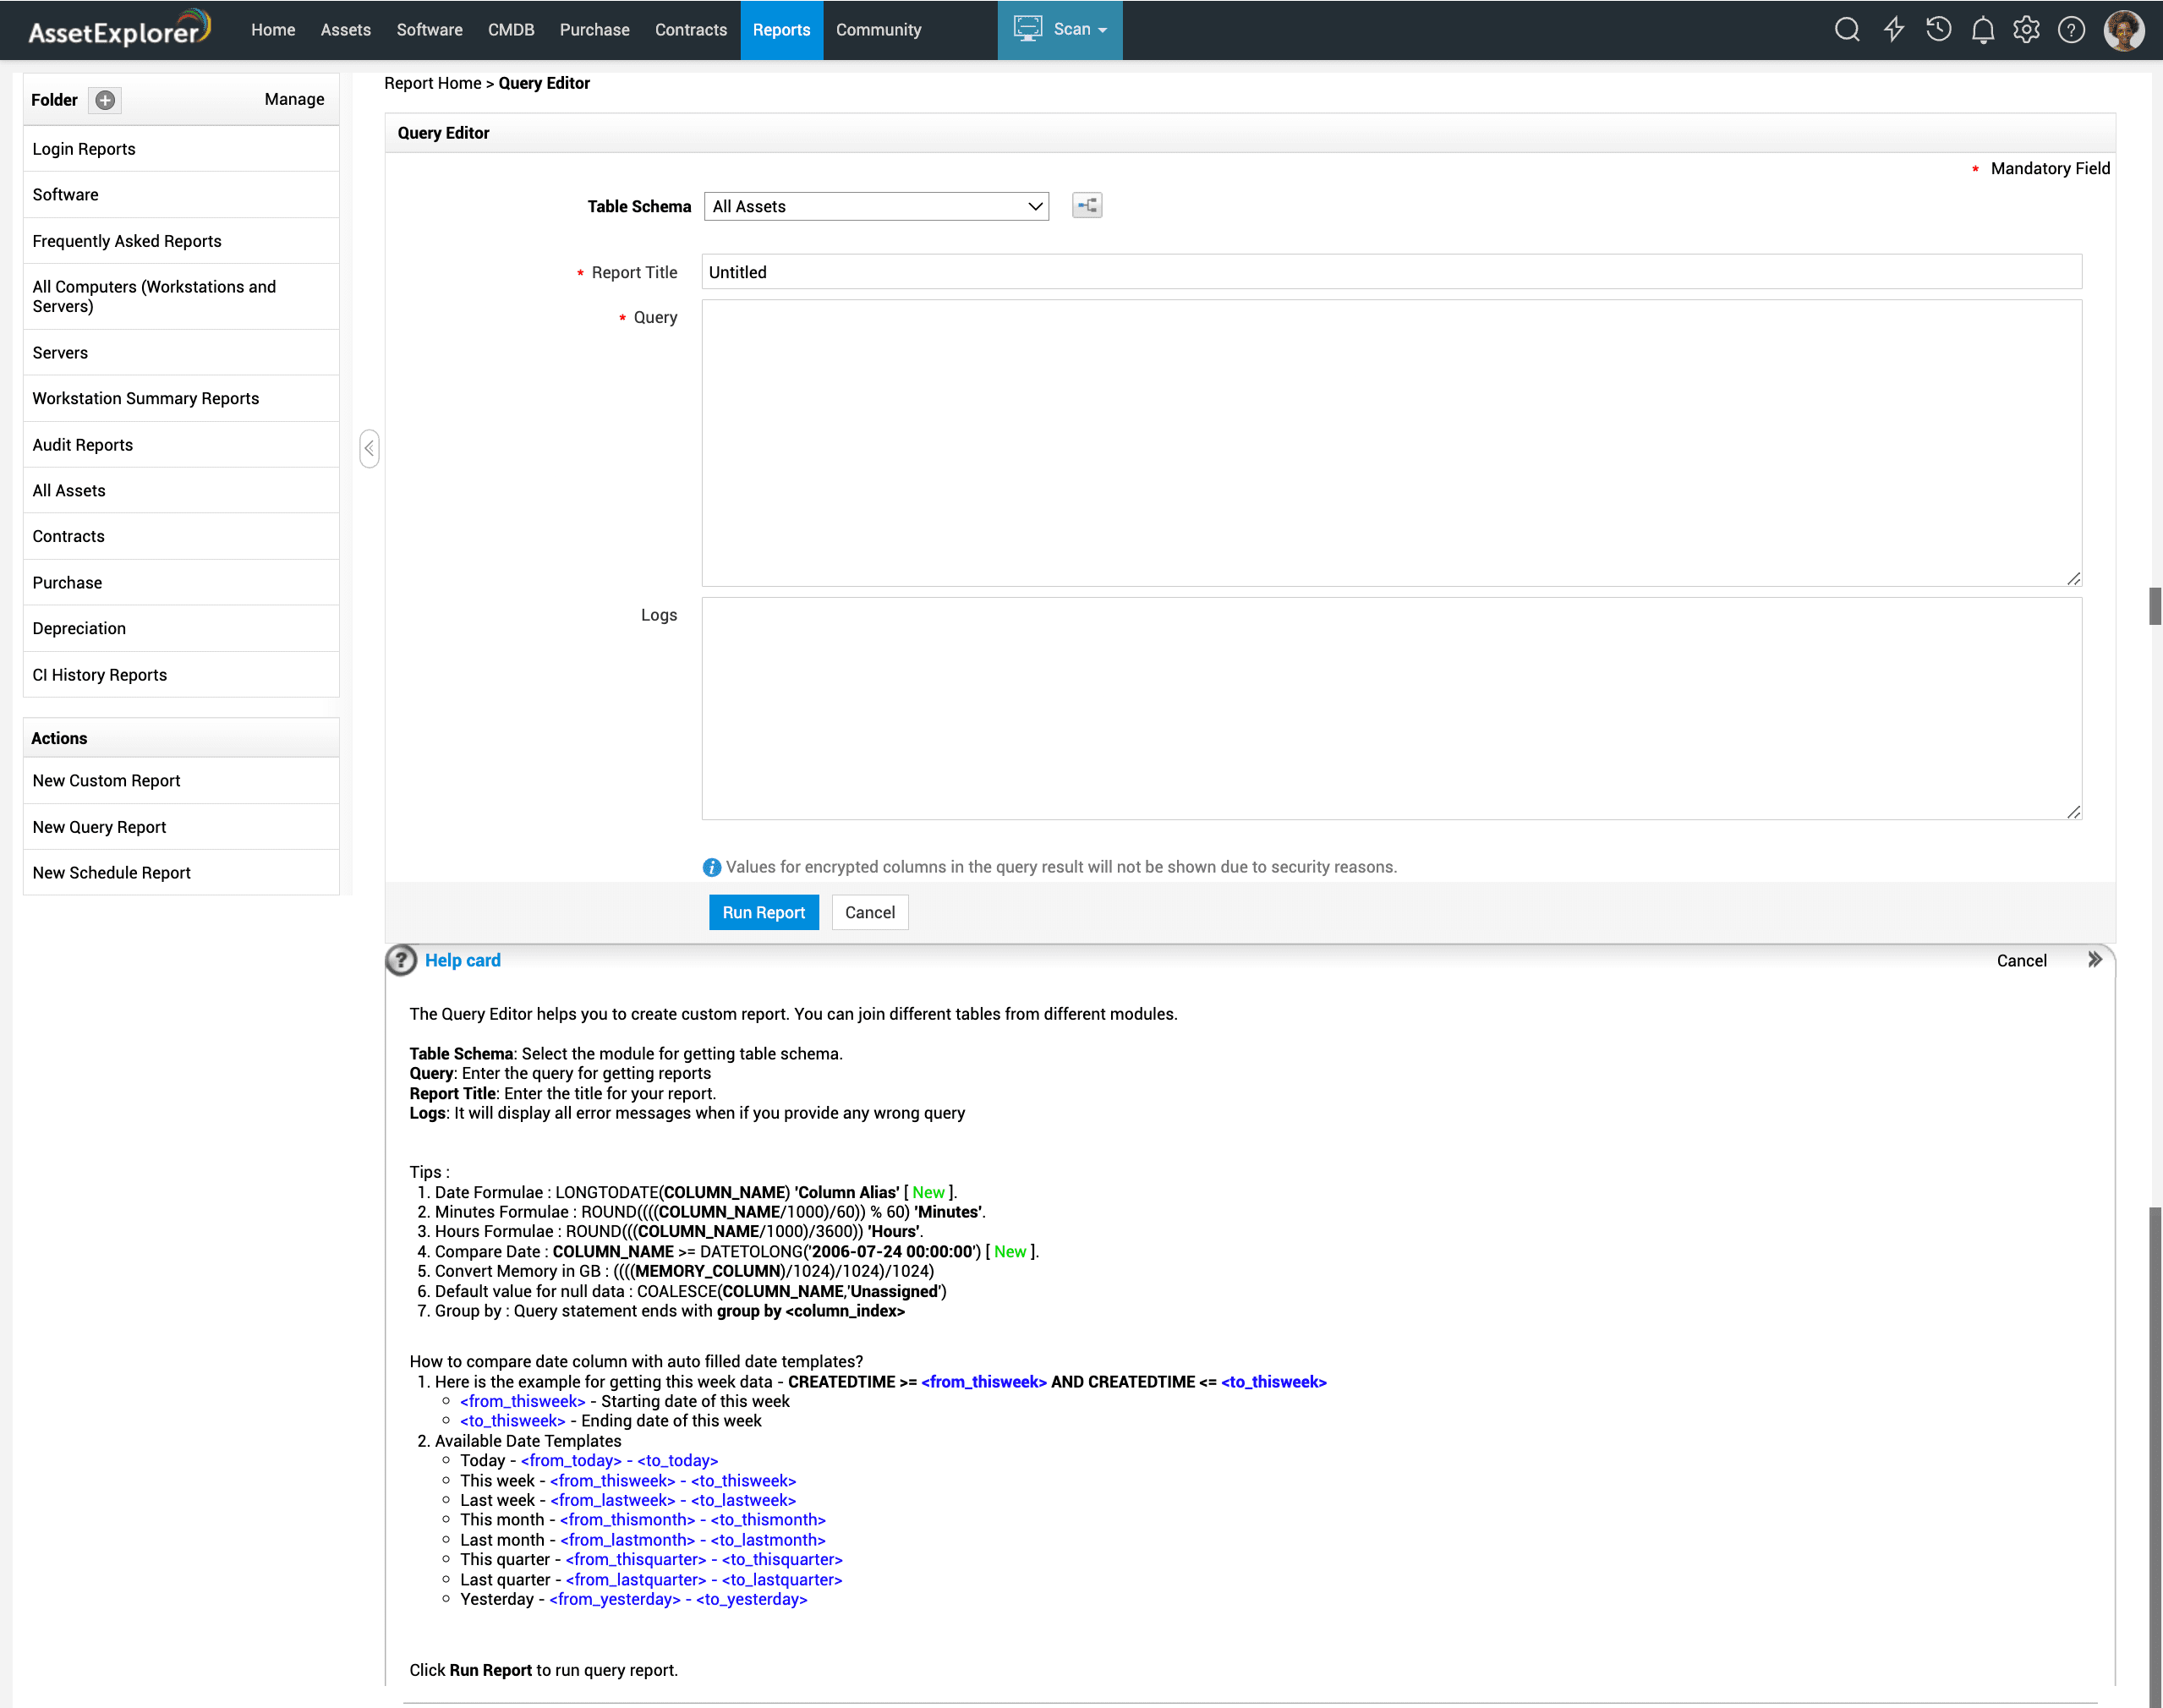2163x1708 pixels.
Task: Expand the Table Schema dropdown
Action: [876, 207]
